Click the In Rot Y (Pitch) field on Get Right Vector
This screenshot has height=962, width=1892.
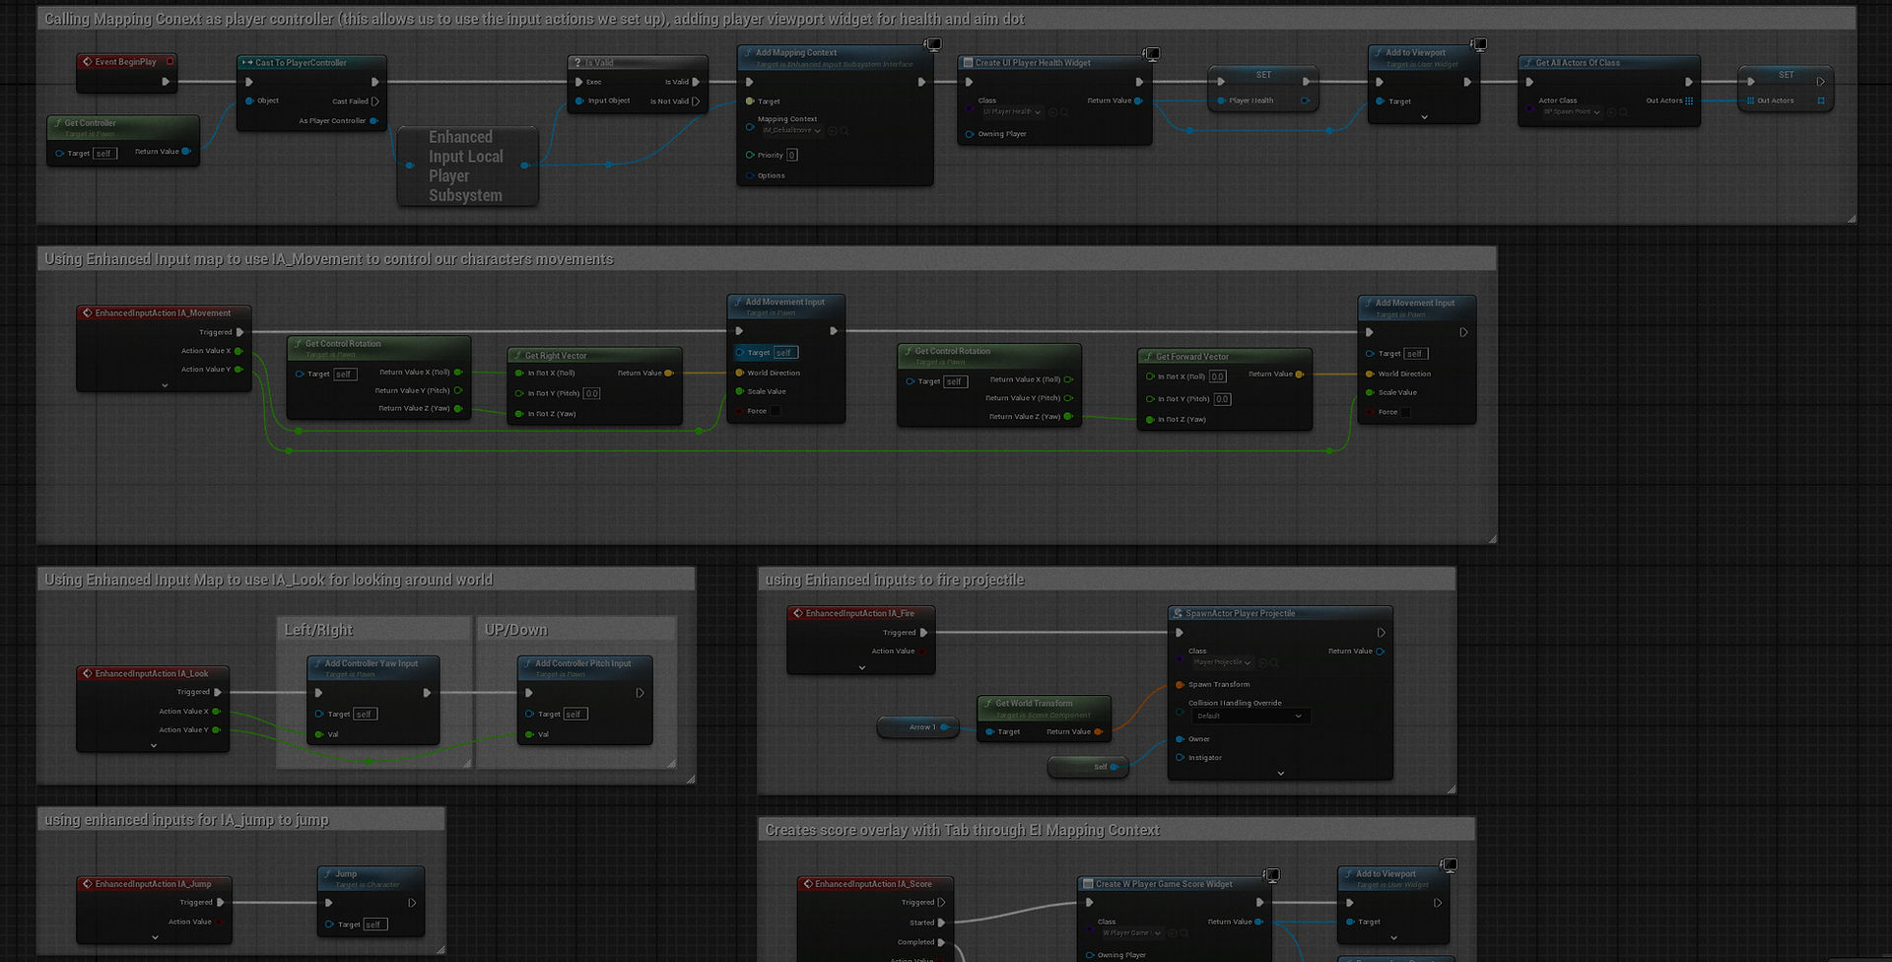coord(591,393)
